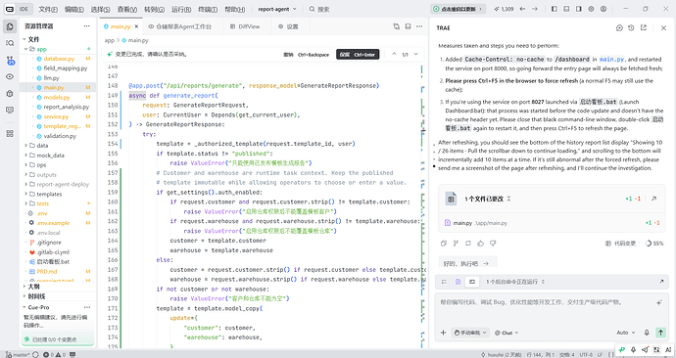Send the message with the green arrow button

point(660,333)
